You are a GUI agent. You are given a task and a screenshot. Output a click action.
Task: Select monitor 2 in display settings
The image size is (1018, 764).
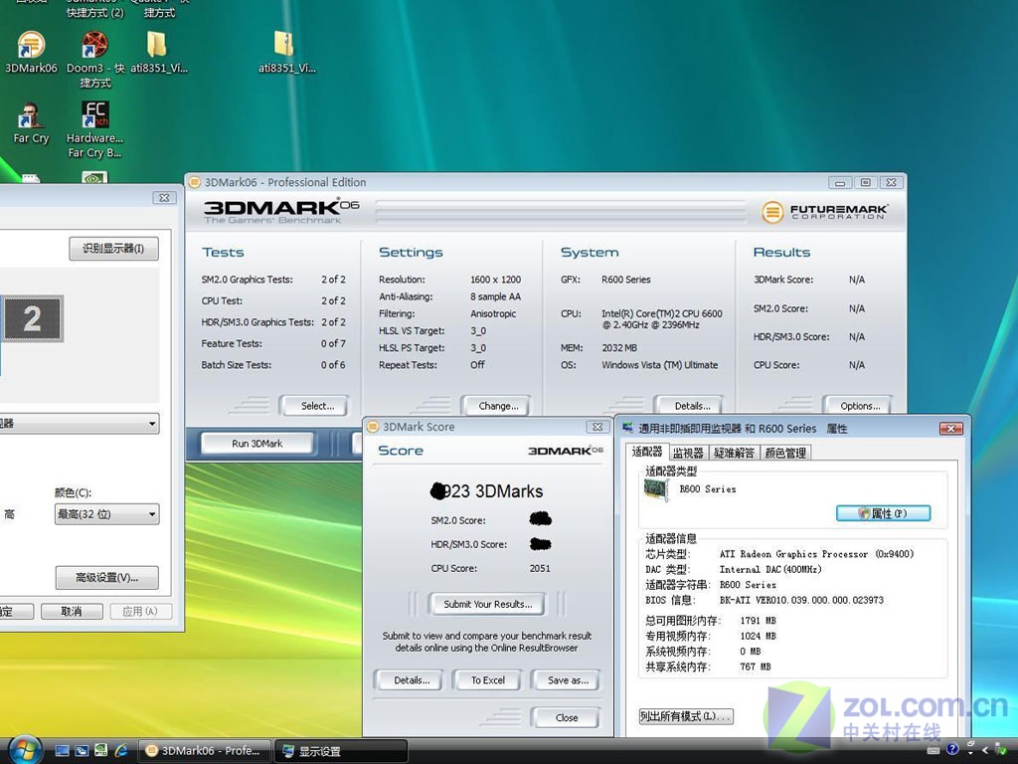[x=32, y=318]
